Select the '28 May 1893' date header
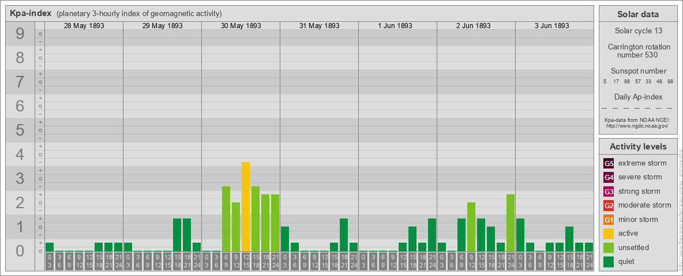Image resolution: width=683 pixels, height=276 pixels. (x=84, y=26)
